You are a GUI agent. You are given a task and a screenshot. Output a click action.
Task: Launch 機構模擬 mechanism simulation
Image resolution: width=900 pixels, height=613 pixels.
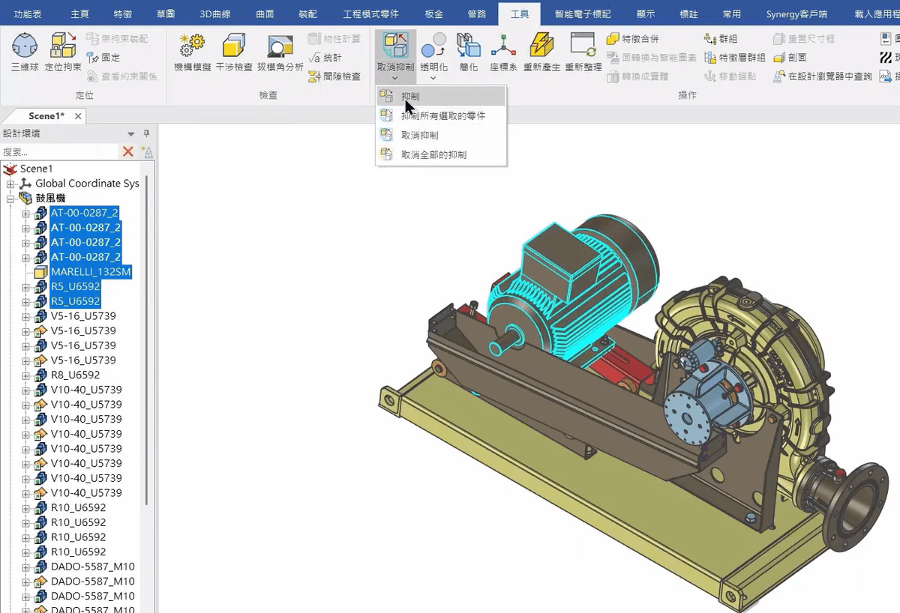193,51
